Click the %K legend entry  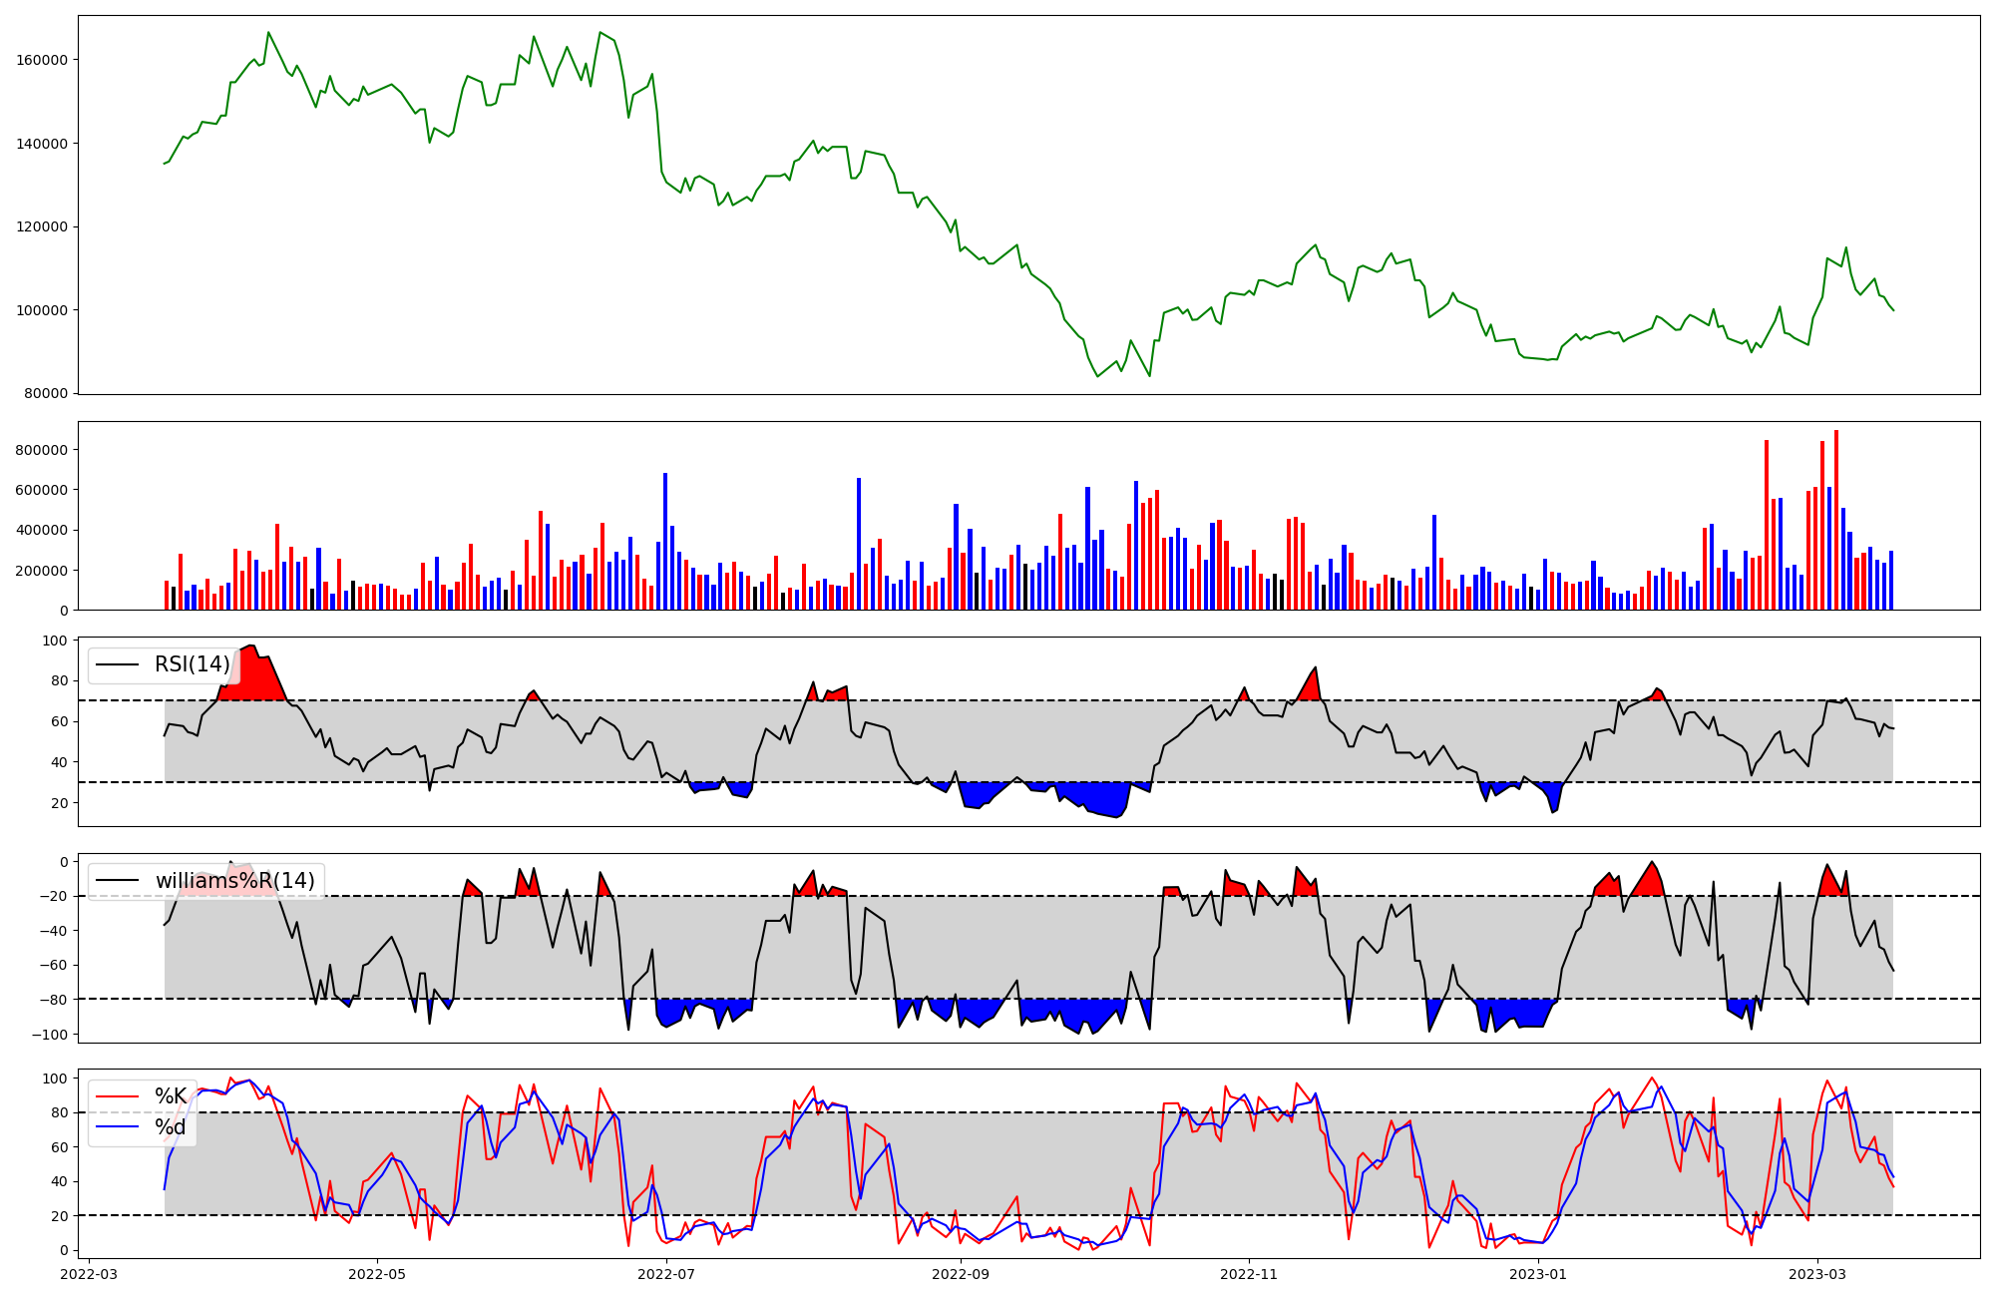pos(171,1096)
